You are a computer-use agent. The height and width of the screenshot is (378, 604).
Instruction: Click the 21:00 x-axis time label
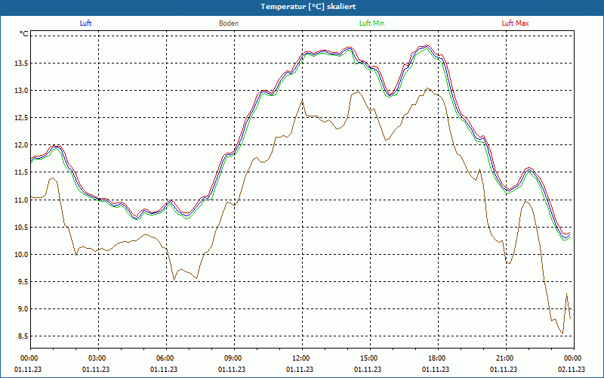click(x=506, y=358)
